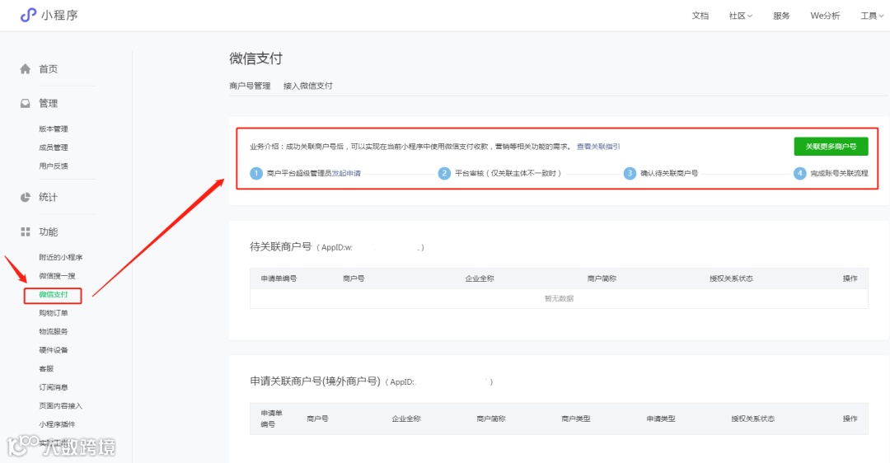Select 物流服务 in the sidebar

(54, 331)
